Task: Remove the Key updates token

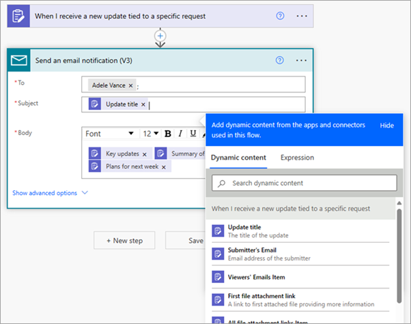Action: click(x=145, y=154)
